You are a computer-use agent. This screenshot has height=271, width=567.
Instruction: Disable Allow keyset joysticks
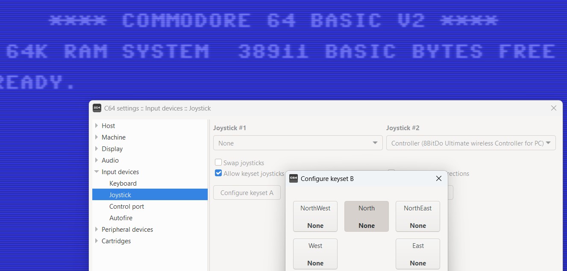click(218, 173)
